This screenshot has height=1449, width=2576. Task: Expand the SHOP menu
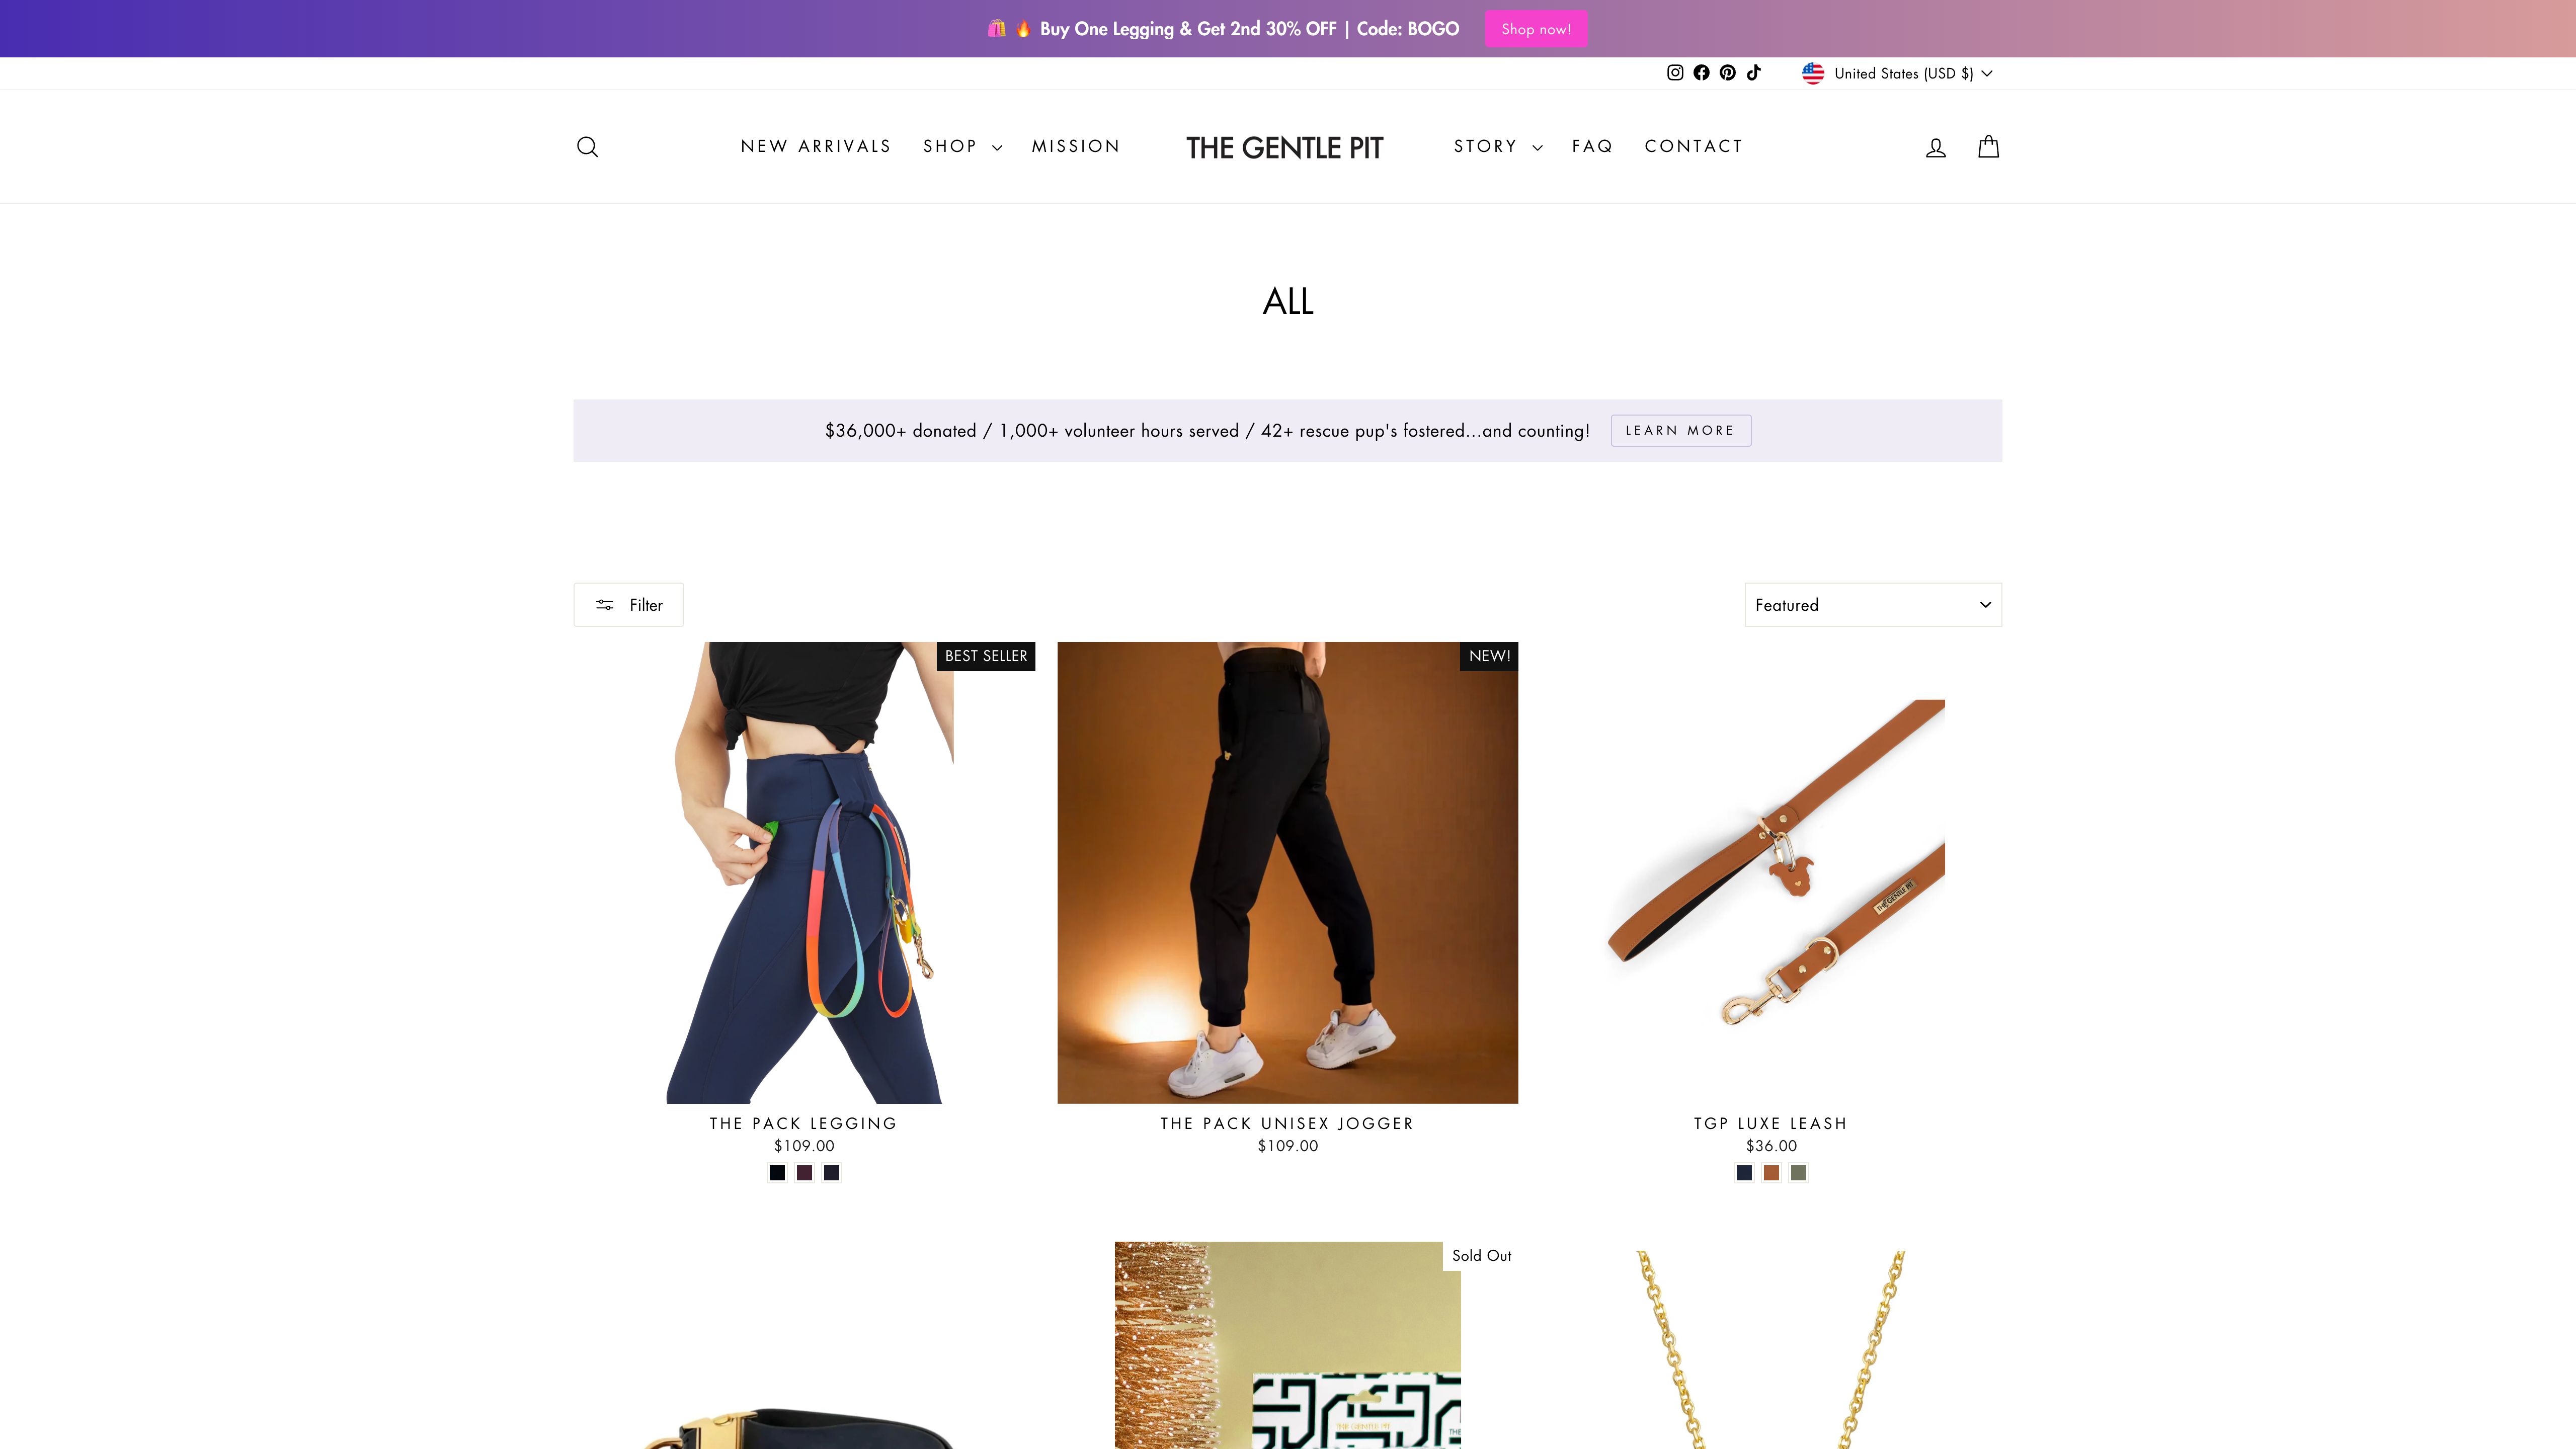(962, 146)
